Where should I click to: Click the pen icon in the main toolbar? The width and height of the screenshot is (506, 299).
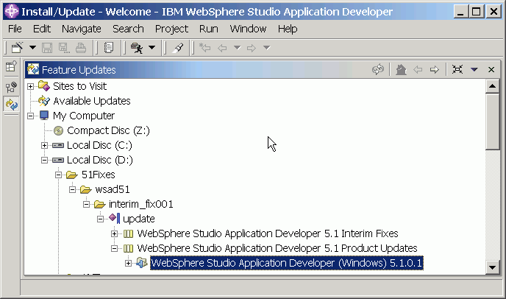pos(178,48)
